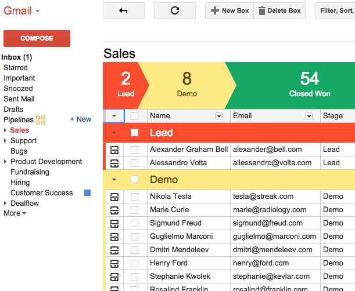The width and height of the screenshot is (355, 291).
Task: Click the back arrow toolbar icon
Action: (x=123, y=10)
